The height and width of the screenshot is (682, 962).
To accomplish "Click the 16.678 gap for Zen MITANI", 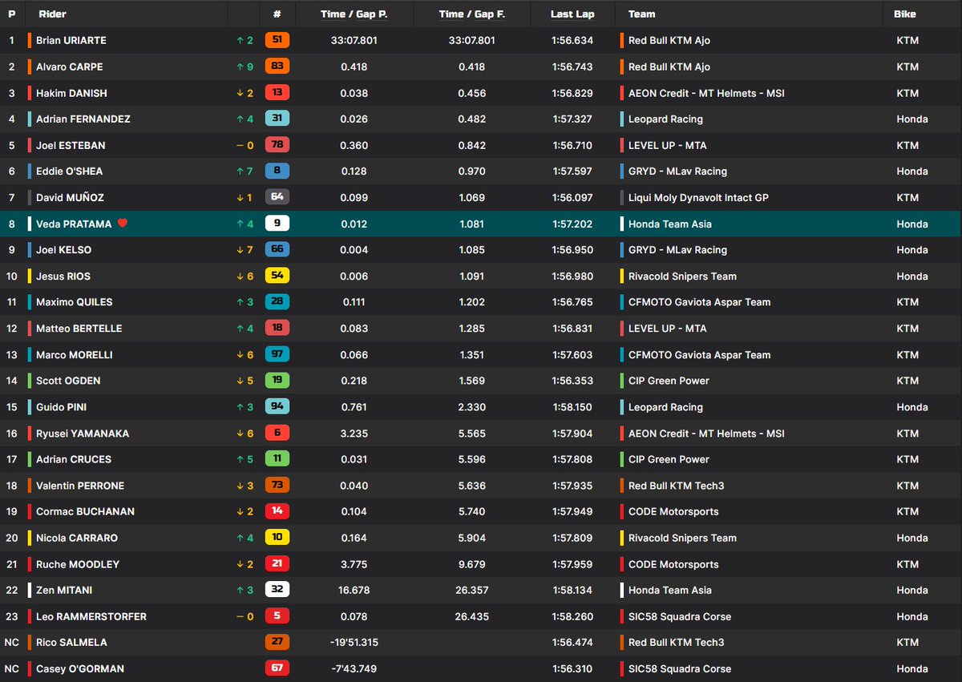I will (355, 590).
